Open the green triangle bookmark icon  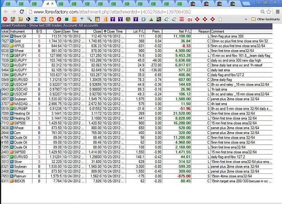(x=151, y=19)
